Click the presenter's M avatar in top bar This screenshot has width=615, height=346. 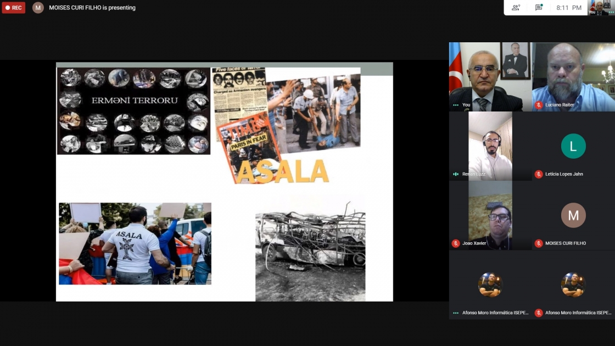click(x=38, y=8)
